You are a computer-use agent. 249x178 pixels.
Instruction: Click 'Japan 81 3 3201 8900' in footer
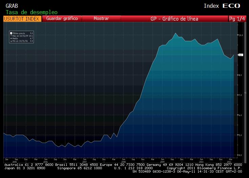tap(25, 168)
